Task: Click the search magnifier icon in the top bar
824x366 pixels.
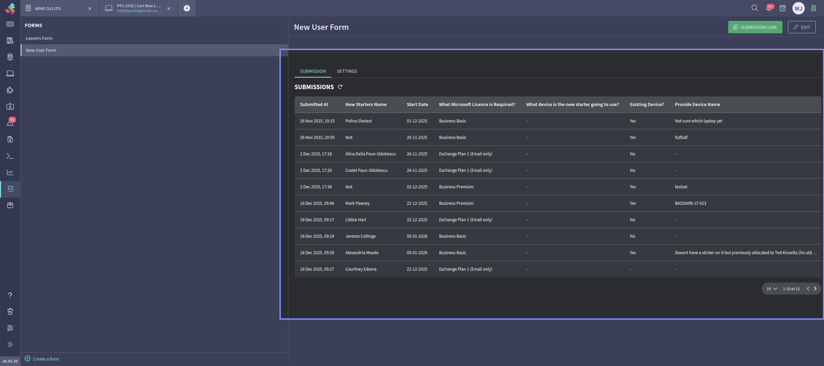Action: [754, 8]
